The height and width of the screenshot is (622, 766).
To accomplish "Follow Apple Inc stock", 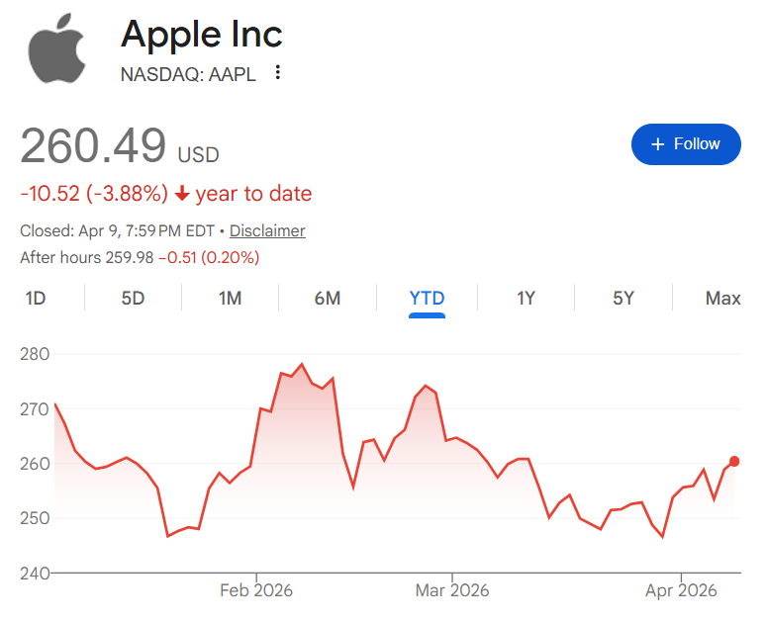I will point(686,144).
